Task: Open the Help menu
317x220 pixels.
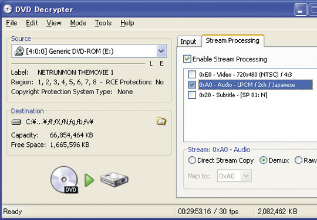Action: pyautogui.click(x=127, y=23)
